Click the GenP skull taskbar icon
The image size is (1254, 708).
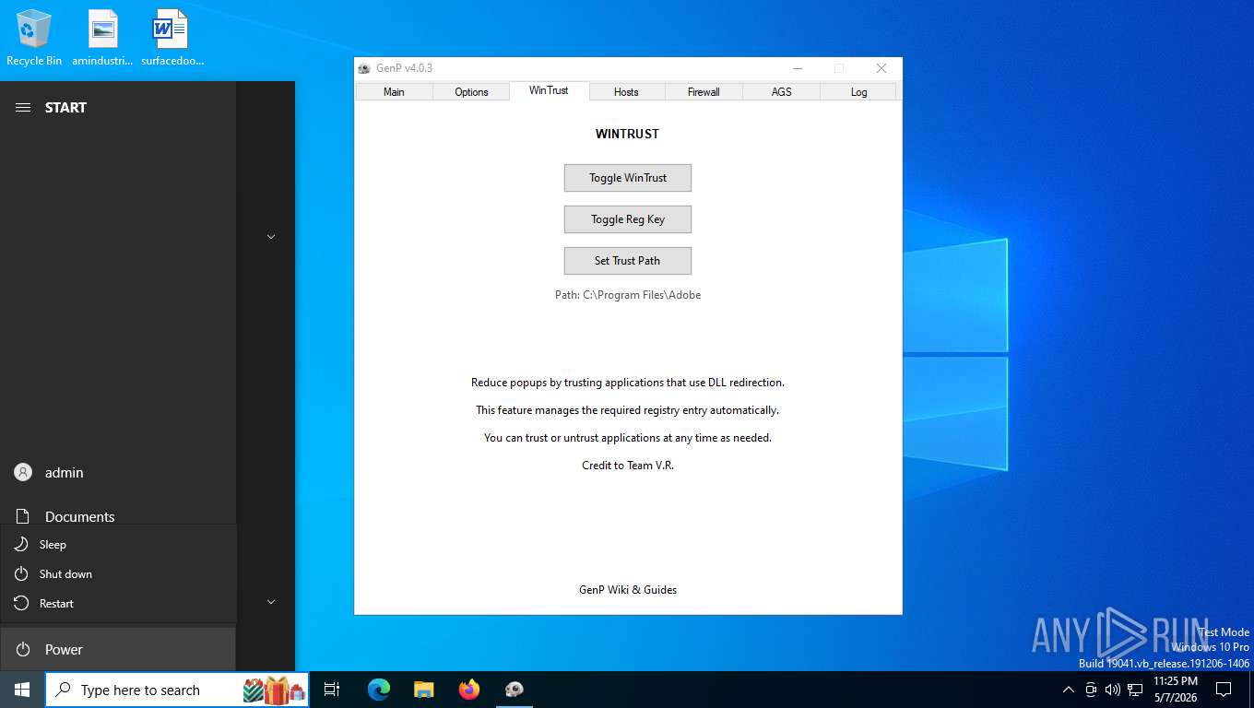click(515, 690)
